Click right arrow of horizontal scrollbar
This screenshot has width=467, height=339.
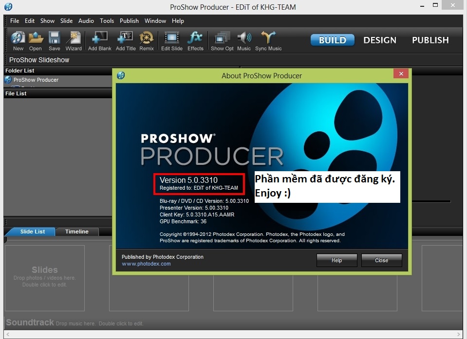(x=459, y=334)
